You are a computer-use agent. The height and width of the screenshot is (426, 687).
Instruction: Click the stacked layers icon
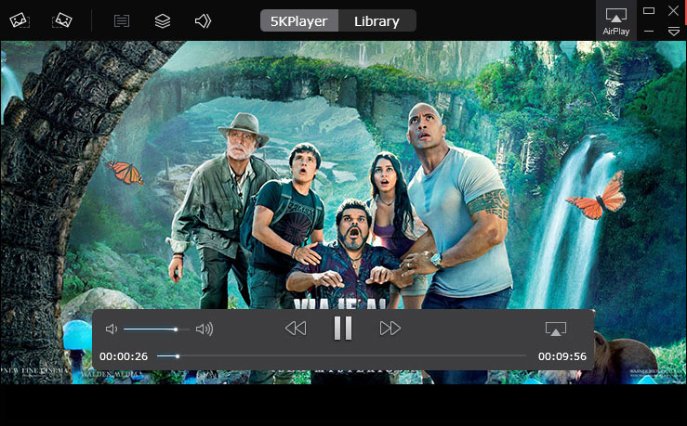[x=163, y=20]
